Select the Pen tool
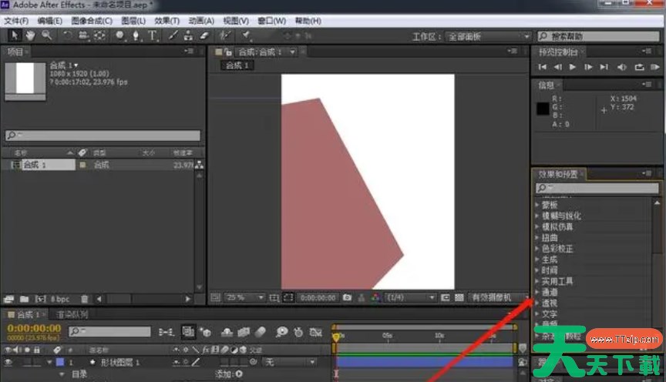Viewport: 666px width, 382px height. coord(136,35)
